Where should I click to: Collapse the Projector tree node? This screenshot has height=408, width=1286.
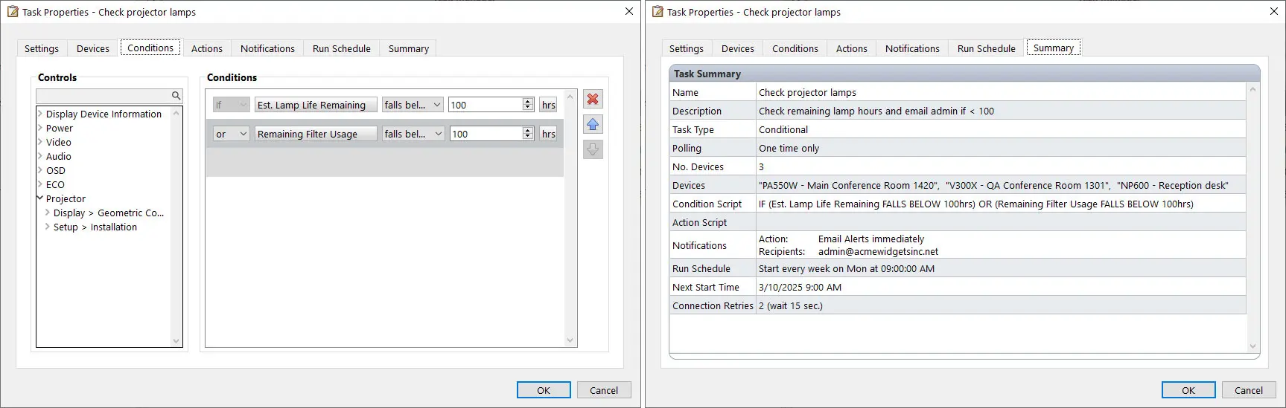40,198
